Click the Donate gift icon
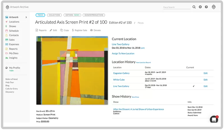224x130 pixels. [x=92, y=30]
